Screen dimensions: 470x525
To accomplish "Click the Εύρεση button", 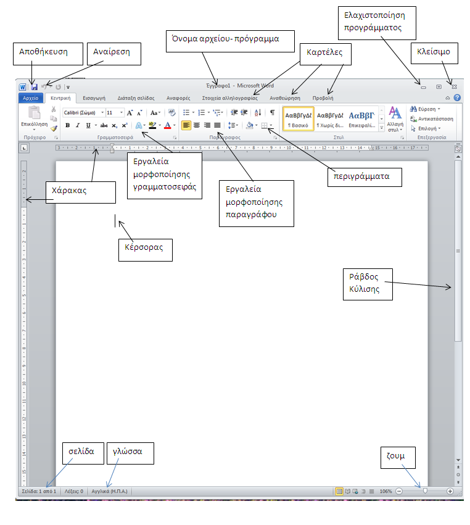I will coord(425,109).
